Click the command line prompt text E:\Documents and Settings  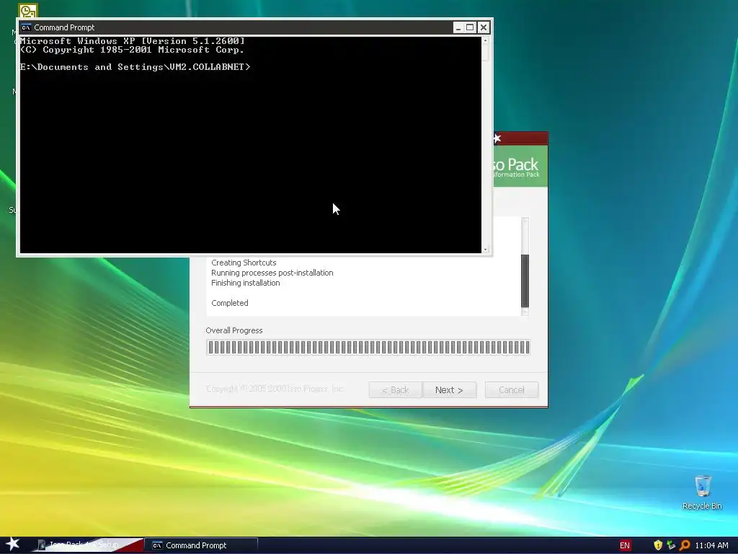[x=135, y=67]
